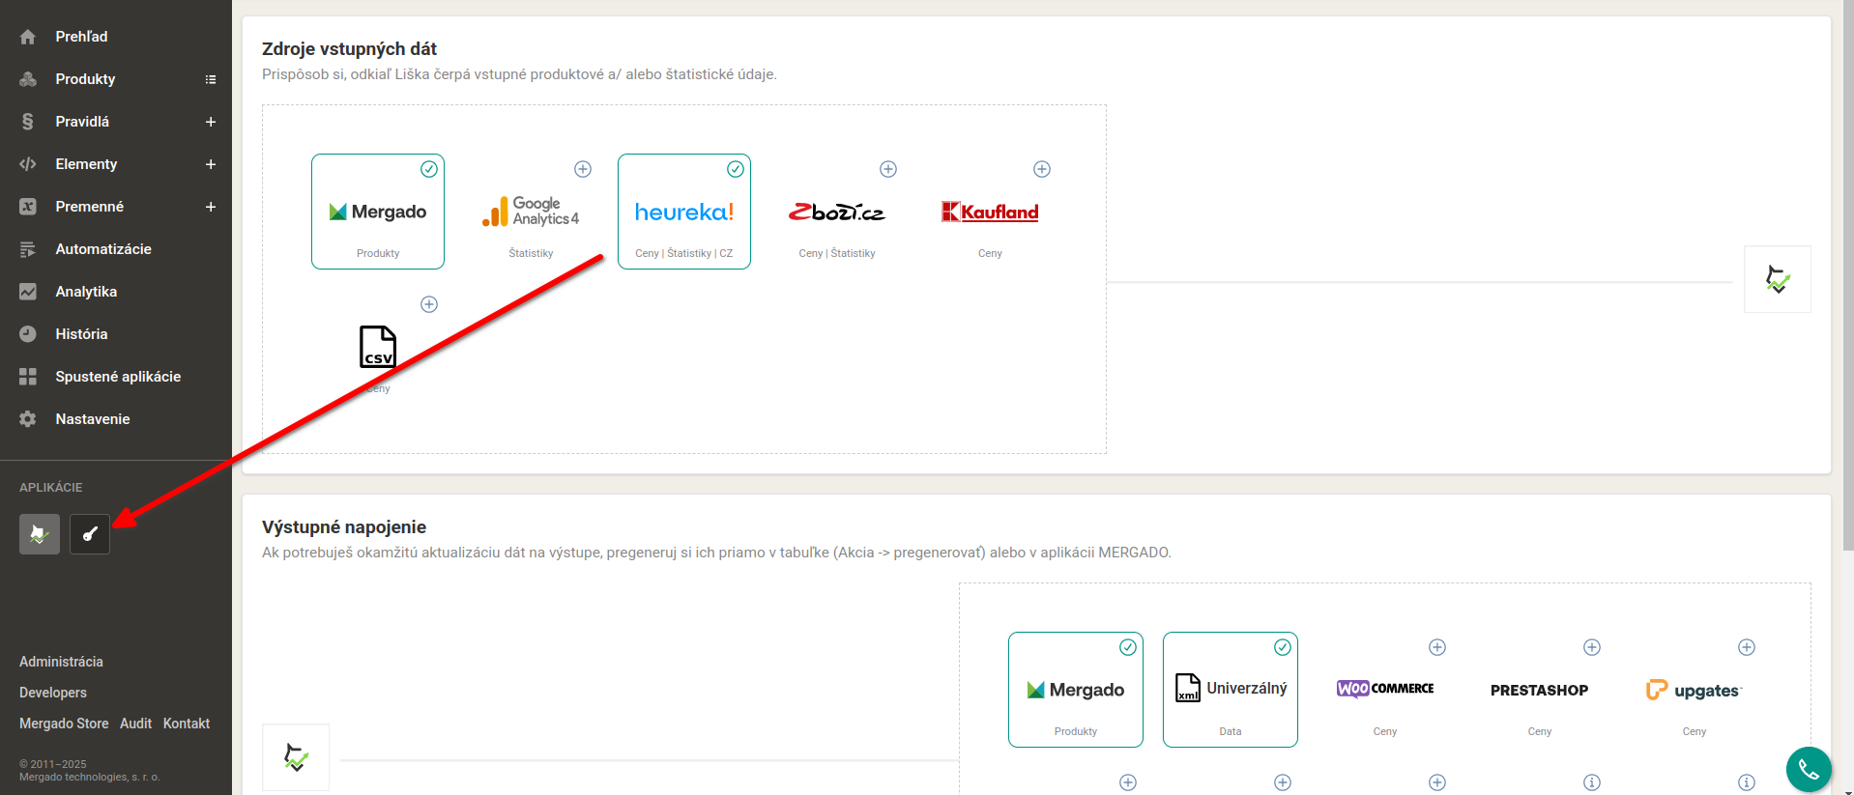The width and height of the screenshot is (1854, 795).
Task: Open História in the sidebar
Action: [81, 334]
